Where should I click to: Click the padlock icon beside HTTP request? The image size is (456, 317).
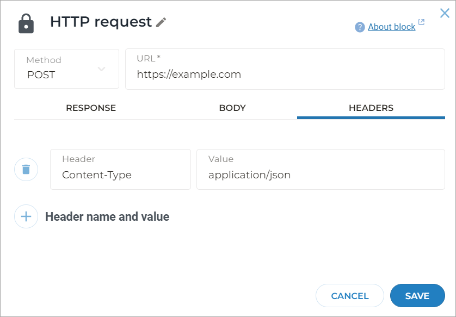click(x=26, y=22)
